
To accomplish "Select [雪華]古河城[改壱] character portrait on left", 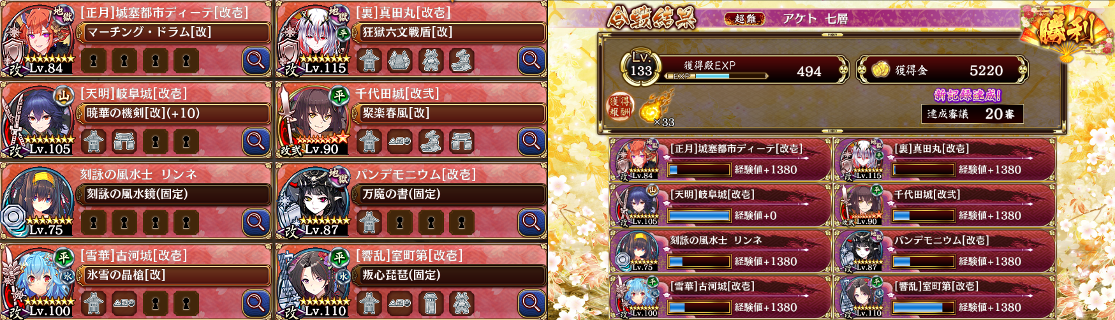I will pos(37,282).
